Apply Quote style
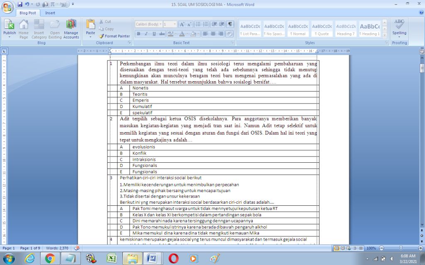This screenshot has height=265, width=425. [322, 29]
